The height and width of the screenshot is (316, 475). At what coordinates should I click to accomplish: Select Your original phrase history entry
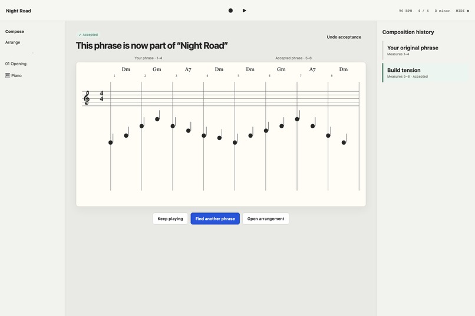tap(425, 50)
